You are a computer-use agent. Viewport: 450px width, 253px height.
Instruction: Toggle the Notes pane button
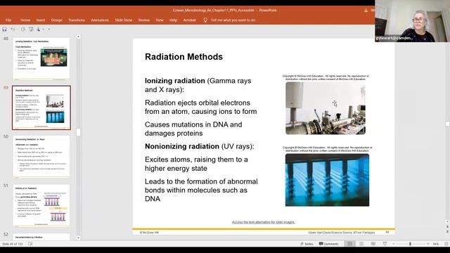(x=307, y=244)
